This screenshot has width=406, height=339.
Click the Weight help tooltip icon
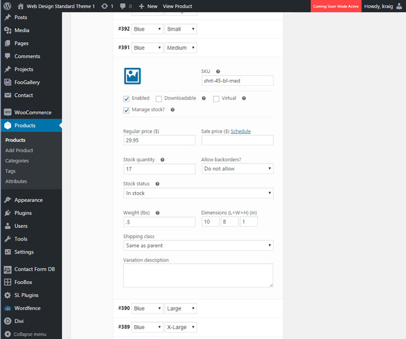tap(157, 213)
